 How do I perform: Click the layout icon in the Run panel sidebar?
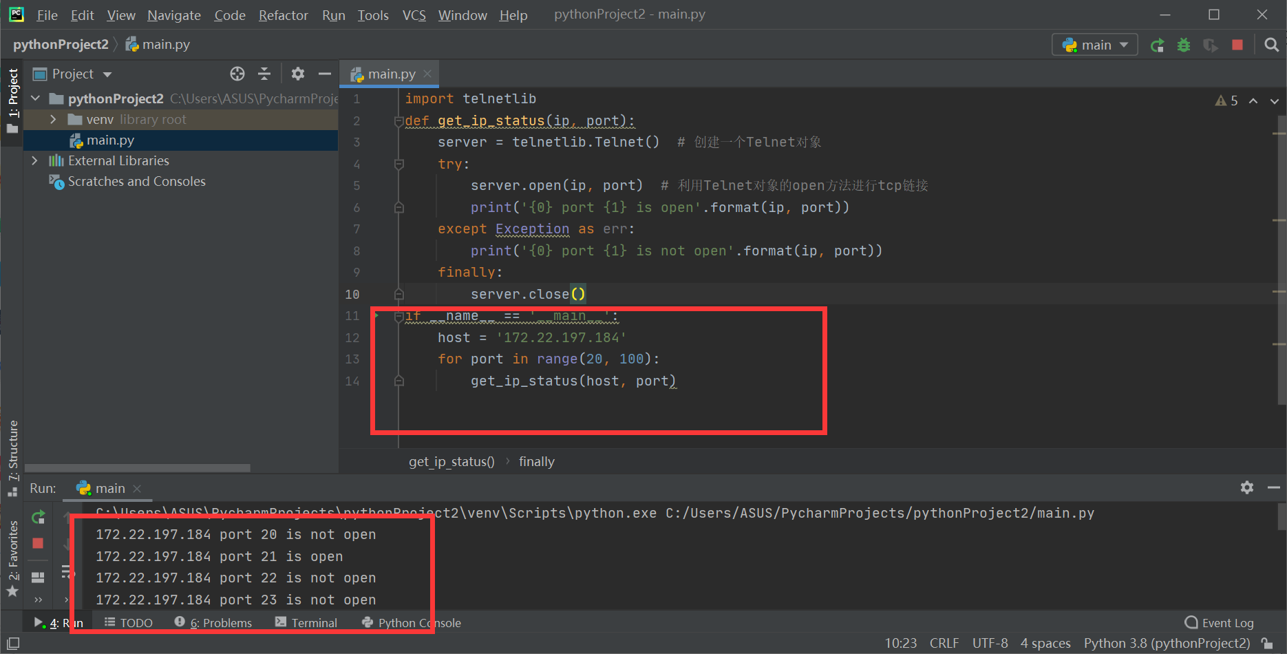(x=38, y=577)
